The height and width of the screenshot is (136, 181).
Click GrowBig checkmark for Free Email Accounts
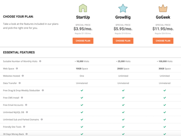[123, 105]
